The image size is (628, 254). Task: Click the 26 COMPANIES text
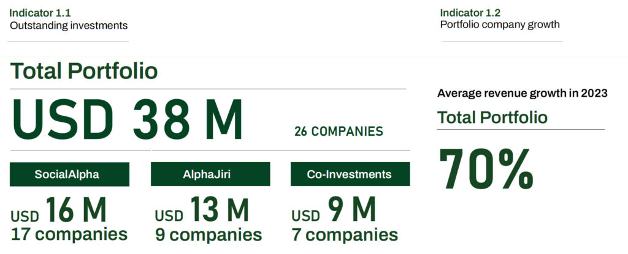pyautogui.click(x=339, y=132)
